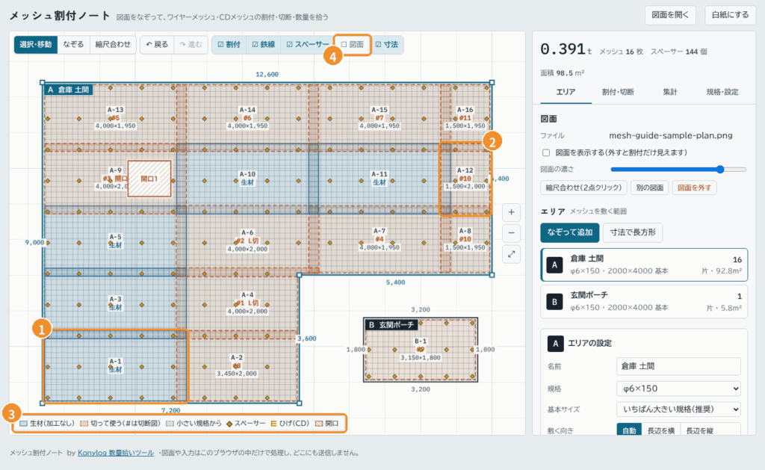765x470 pixels.
Task: Select the 倉庫 土間 area card
Action: [644, 265]
